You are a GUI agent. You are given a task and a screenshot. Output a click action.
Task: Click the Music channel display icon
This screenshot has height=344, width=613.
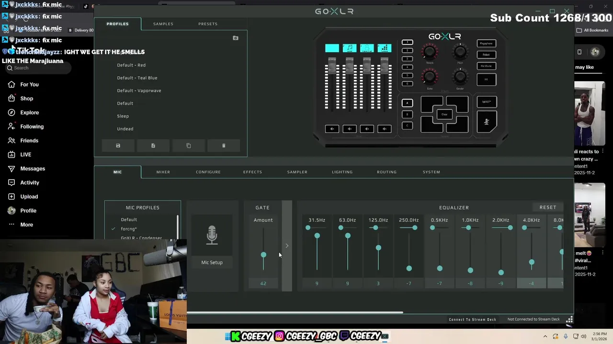[x=350, y=48]
